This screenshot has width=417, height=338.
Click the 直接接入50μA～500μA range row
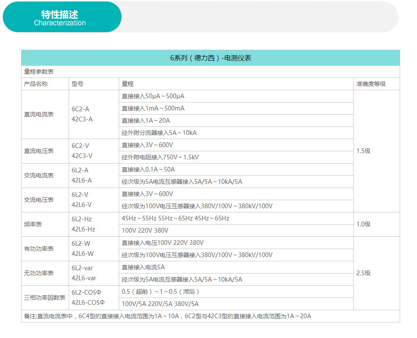153,96
